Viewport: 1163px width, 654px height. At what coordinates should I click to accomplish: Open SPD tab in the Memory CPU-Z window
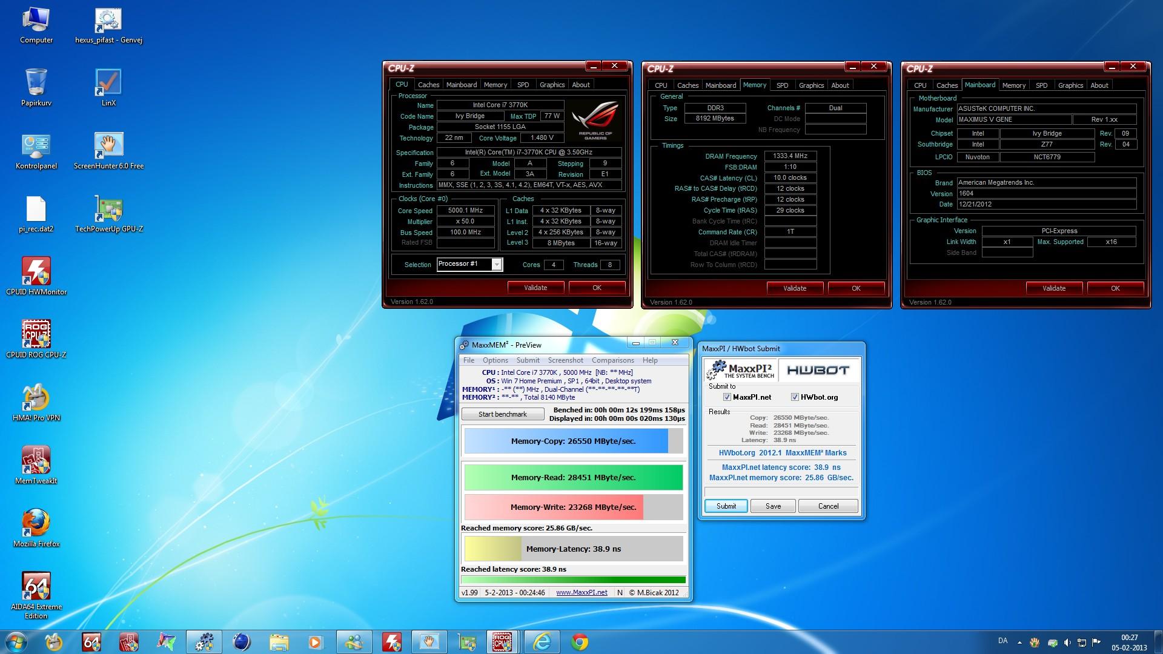pyautogui.click(x=782, y=85)
